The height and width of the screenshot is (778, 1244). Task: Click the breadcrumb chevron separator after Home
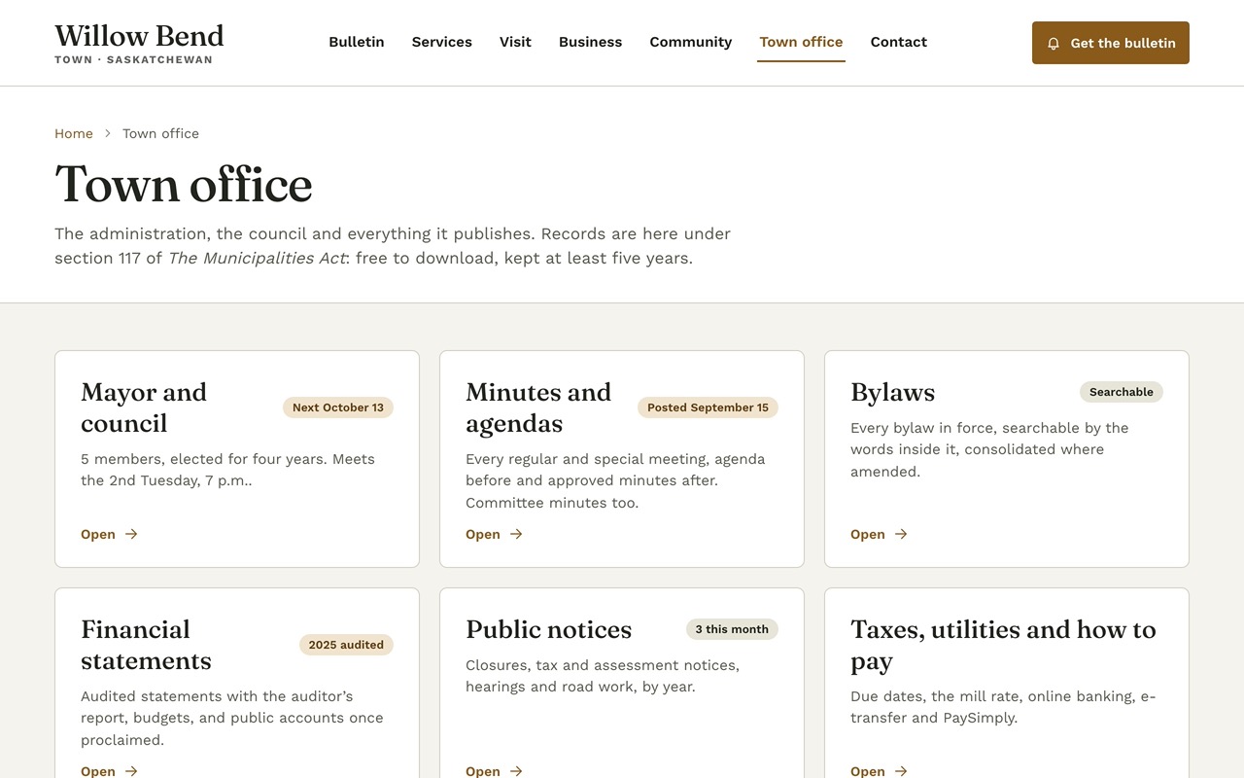tap(108, 133)
